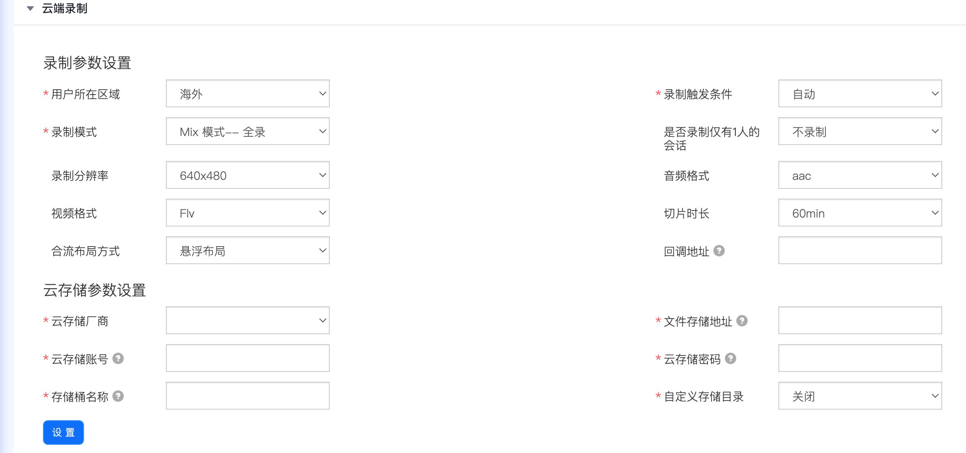Open the 云存储厂商 dropdown
This screenshot has height=453, width=966.
click(247, 321)
